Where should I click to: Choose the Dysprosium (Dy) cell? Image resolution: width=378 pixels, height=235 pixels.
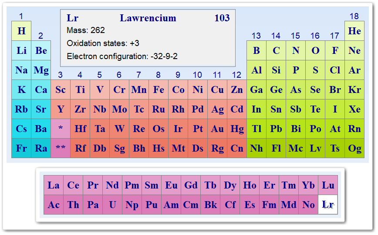click(230, 185)
